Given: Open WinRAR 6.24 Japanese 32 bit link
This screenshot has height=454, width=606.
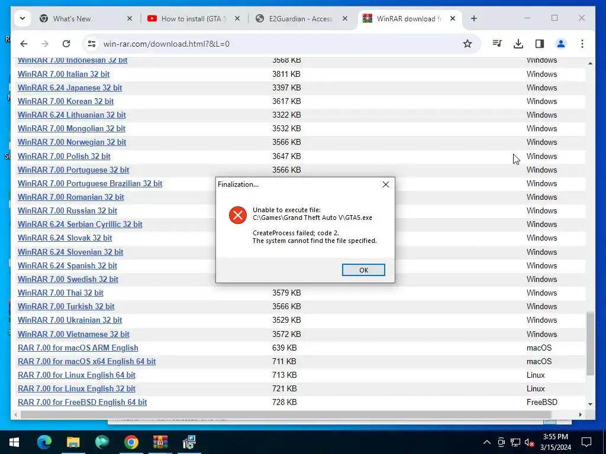Looking at the screenshot, I should point(70,87).
